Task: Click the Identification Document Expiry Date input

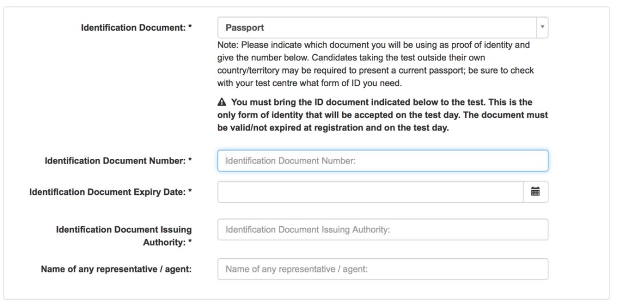Action: point(370,192)
